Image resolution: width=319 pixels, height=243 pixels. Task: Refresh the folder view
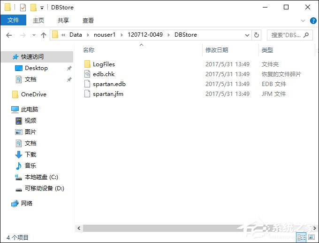(257, 35)
